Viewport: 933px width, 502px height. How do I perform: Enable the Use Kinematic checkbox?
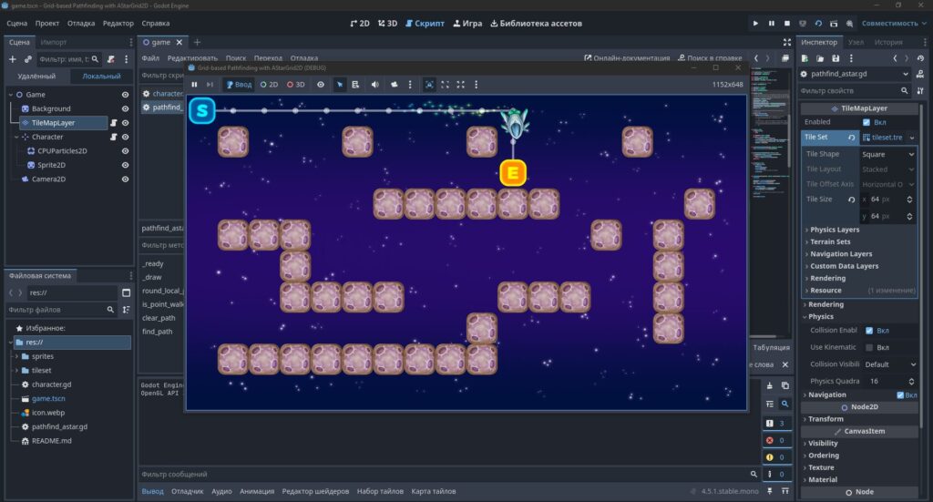pyautogui.click(x=869, y=347)
